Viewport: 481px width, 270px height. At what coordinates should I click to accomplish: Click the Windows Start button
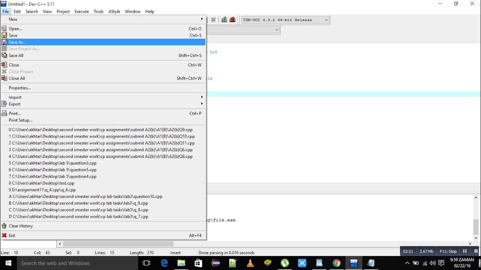[x=8, y=263]
